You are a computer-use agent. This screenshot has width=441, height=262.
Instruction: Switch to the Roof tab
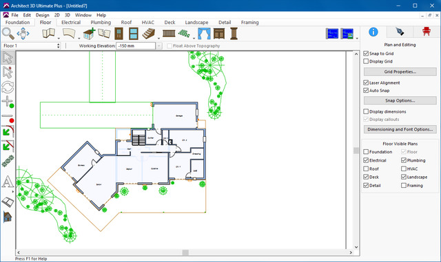click(126, 23)
